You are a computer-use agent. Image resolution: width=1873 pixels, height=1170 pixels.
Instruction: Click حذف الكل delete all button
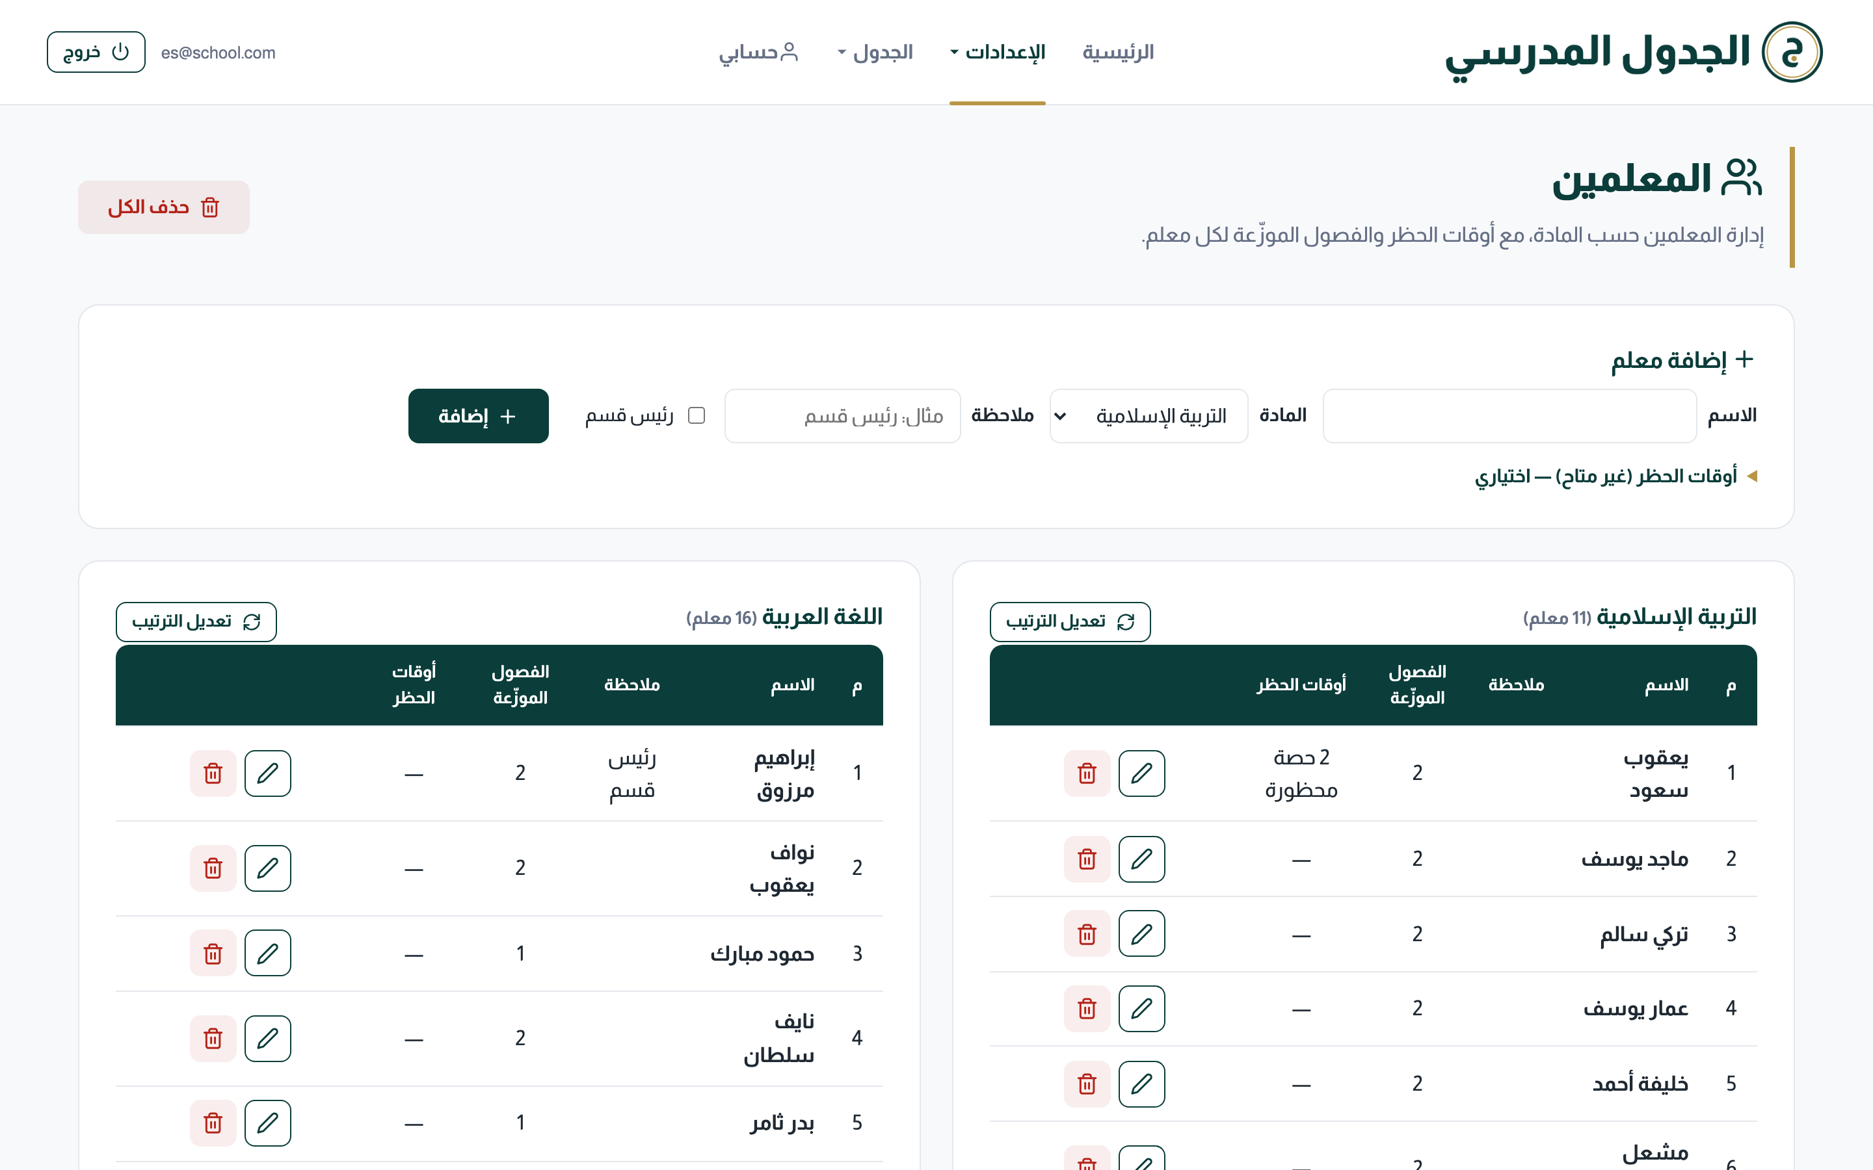164,207
